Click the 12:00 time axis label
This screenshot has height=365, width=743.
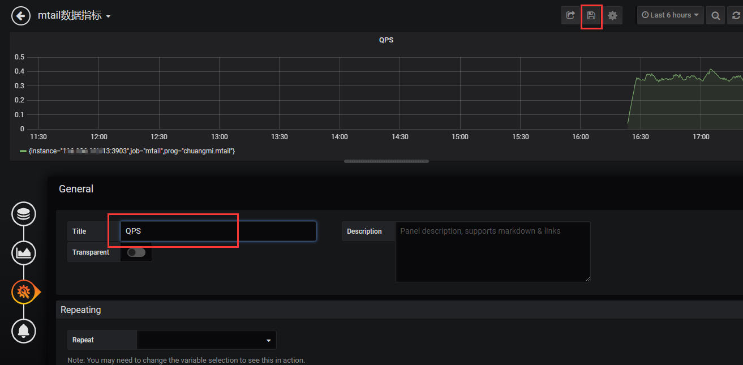[x=99, y=137]
